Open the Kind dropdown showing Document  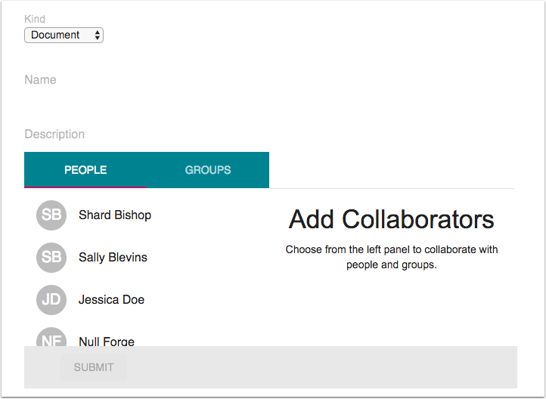coord(64,35)
